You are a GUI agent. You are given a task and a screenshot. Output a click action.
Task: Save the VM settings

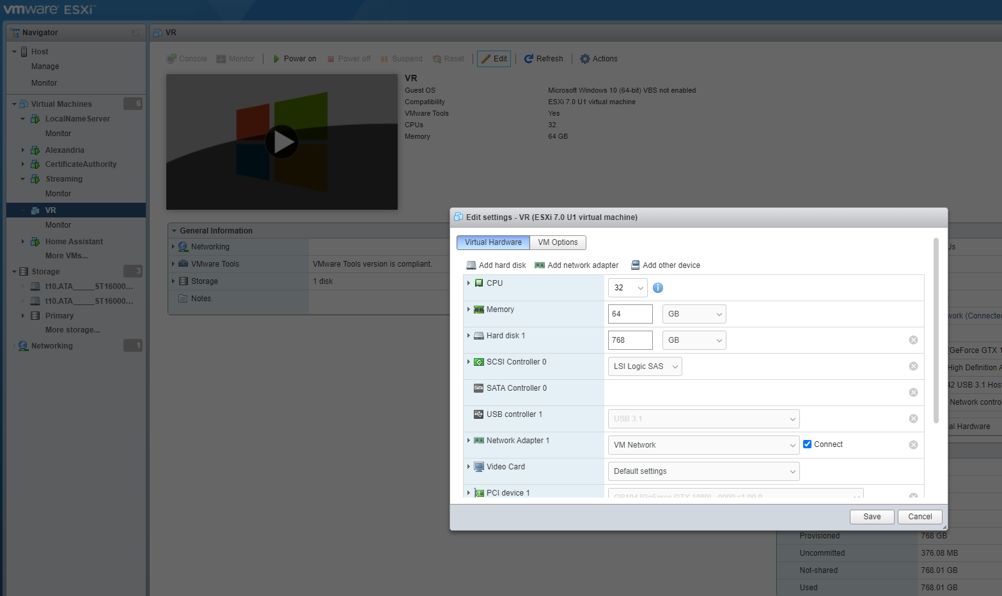tap(872, 517)
